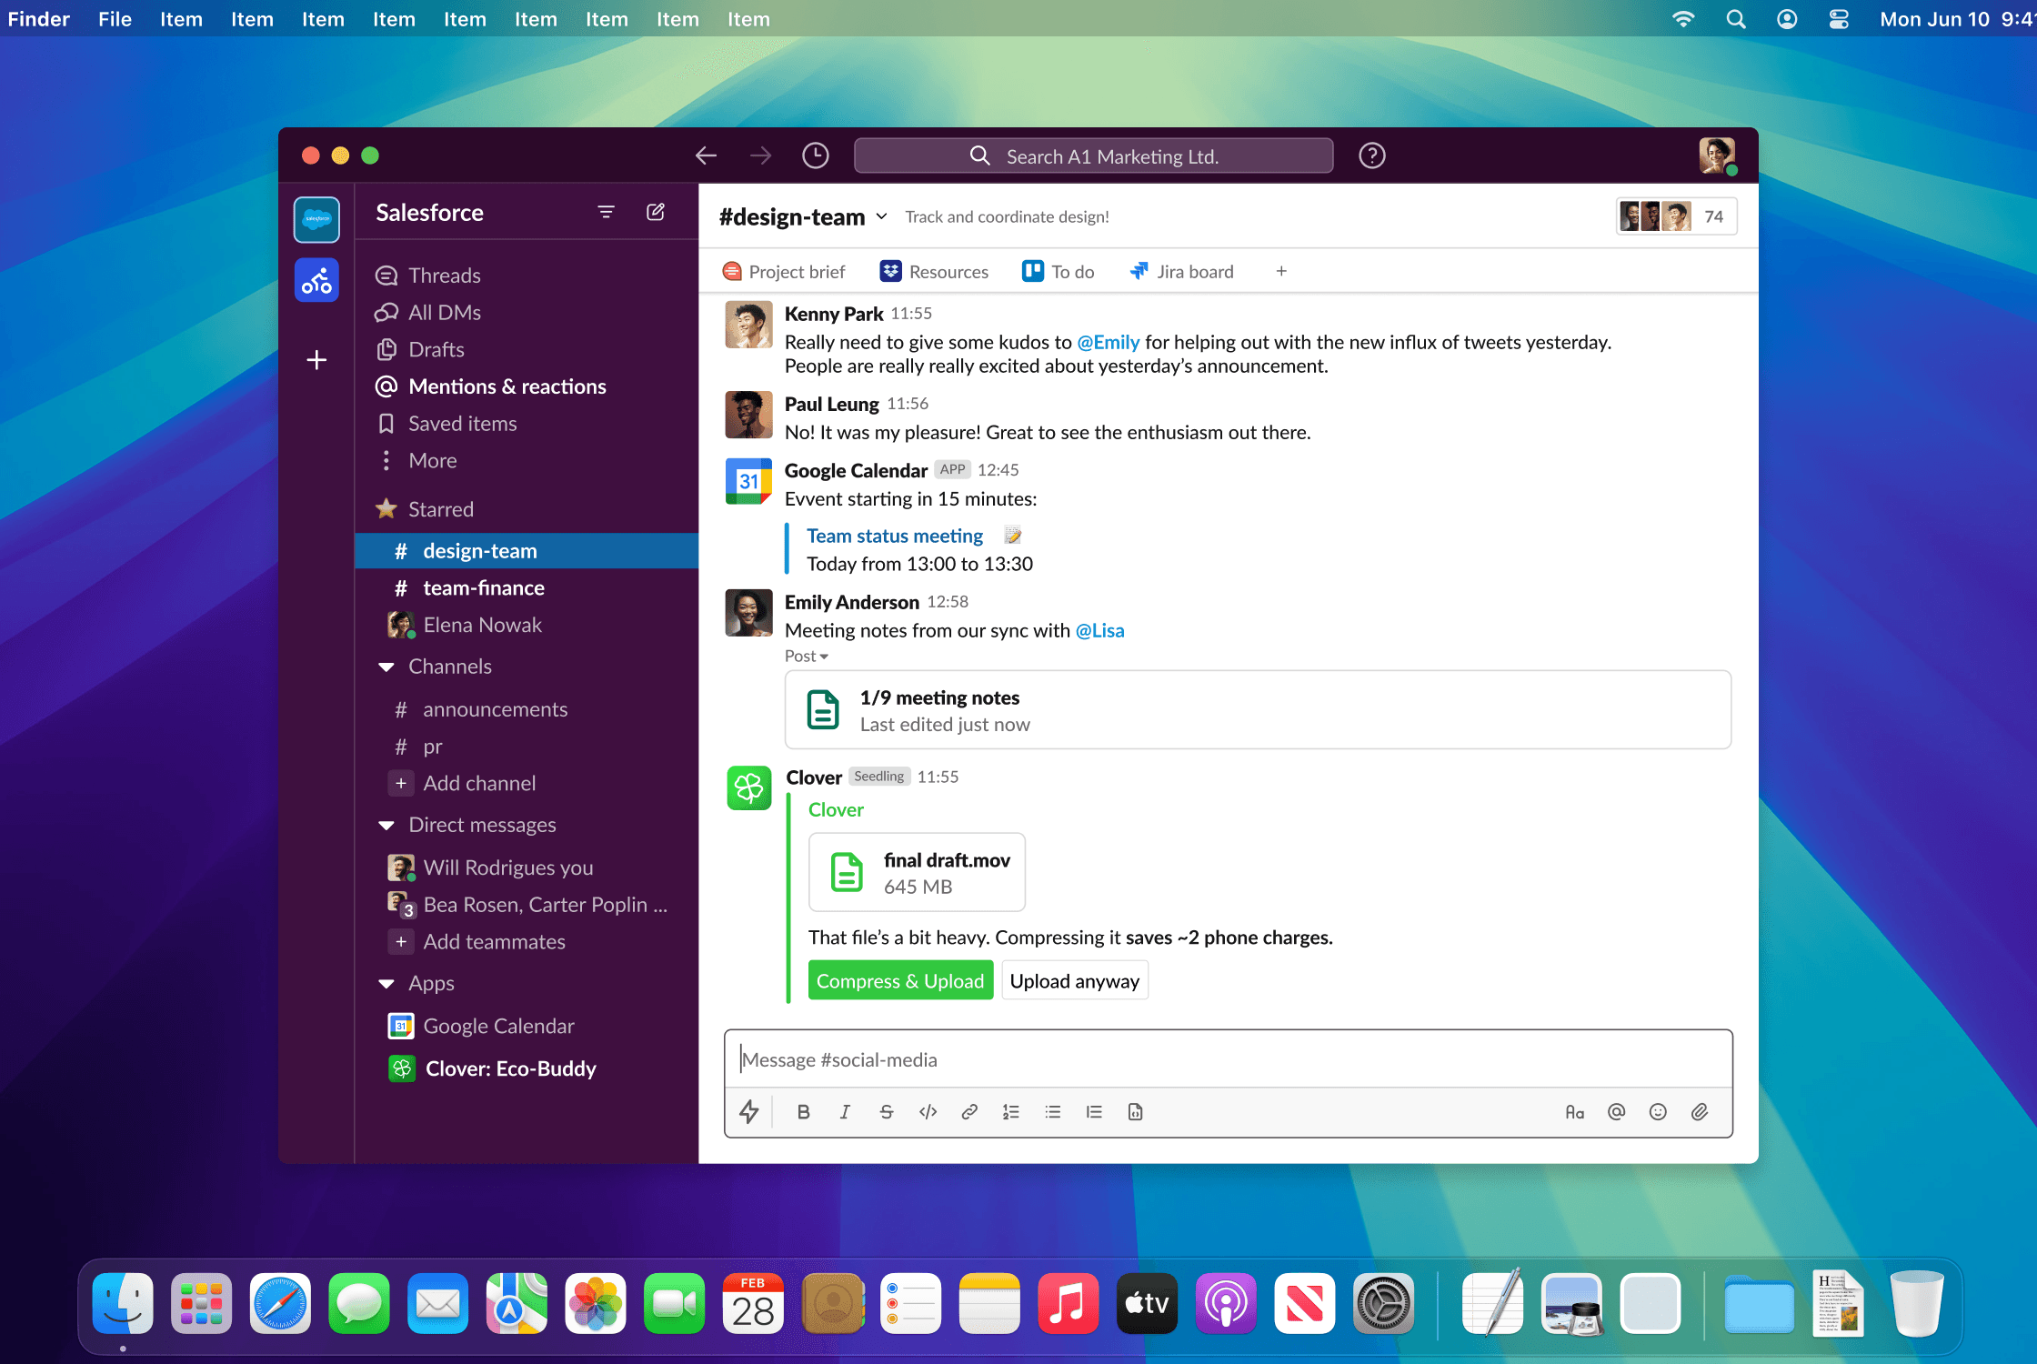Click the lightning shortcuts icon

click(748, 1111)
